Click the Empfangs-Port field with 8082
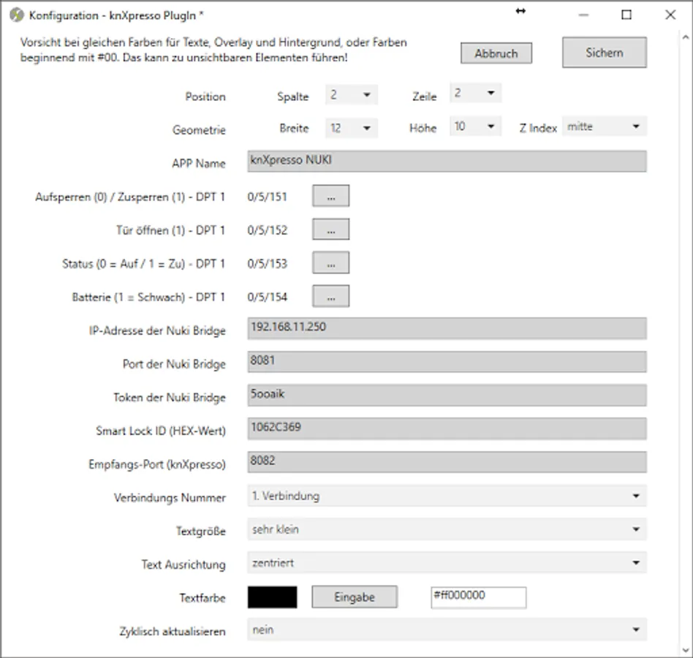 click(x=447, y=462)
